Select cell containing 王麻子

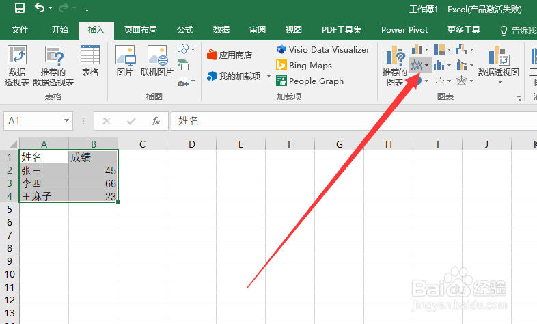(44, 196)
